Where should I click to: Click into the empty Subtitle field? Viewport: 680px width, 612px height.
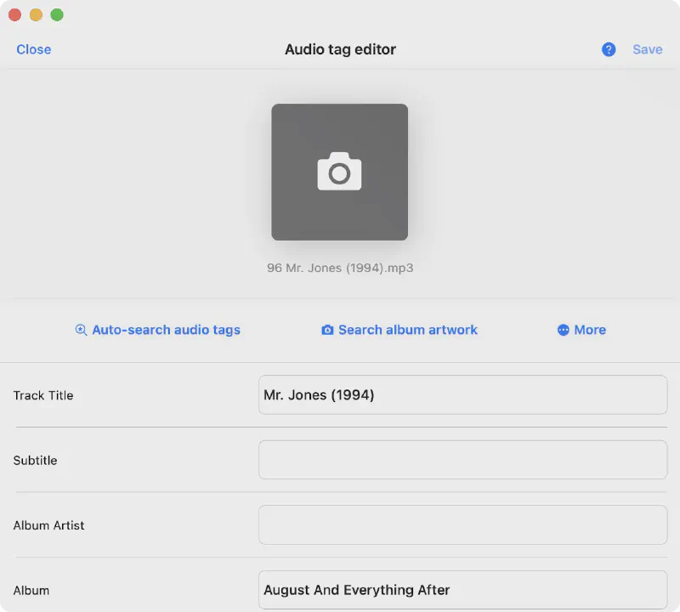pyautogui.click(x=462, y=460)
